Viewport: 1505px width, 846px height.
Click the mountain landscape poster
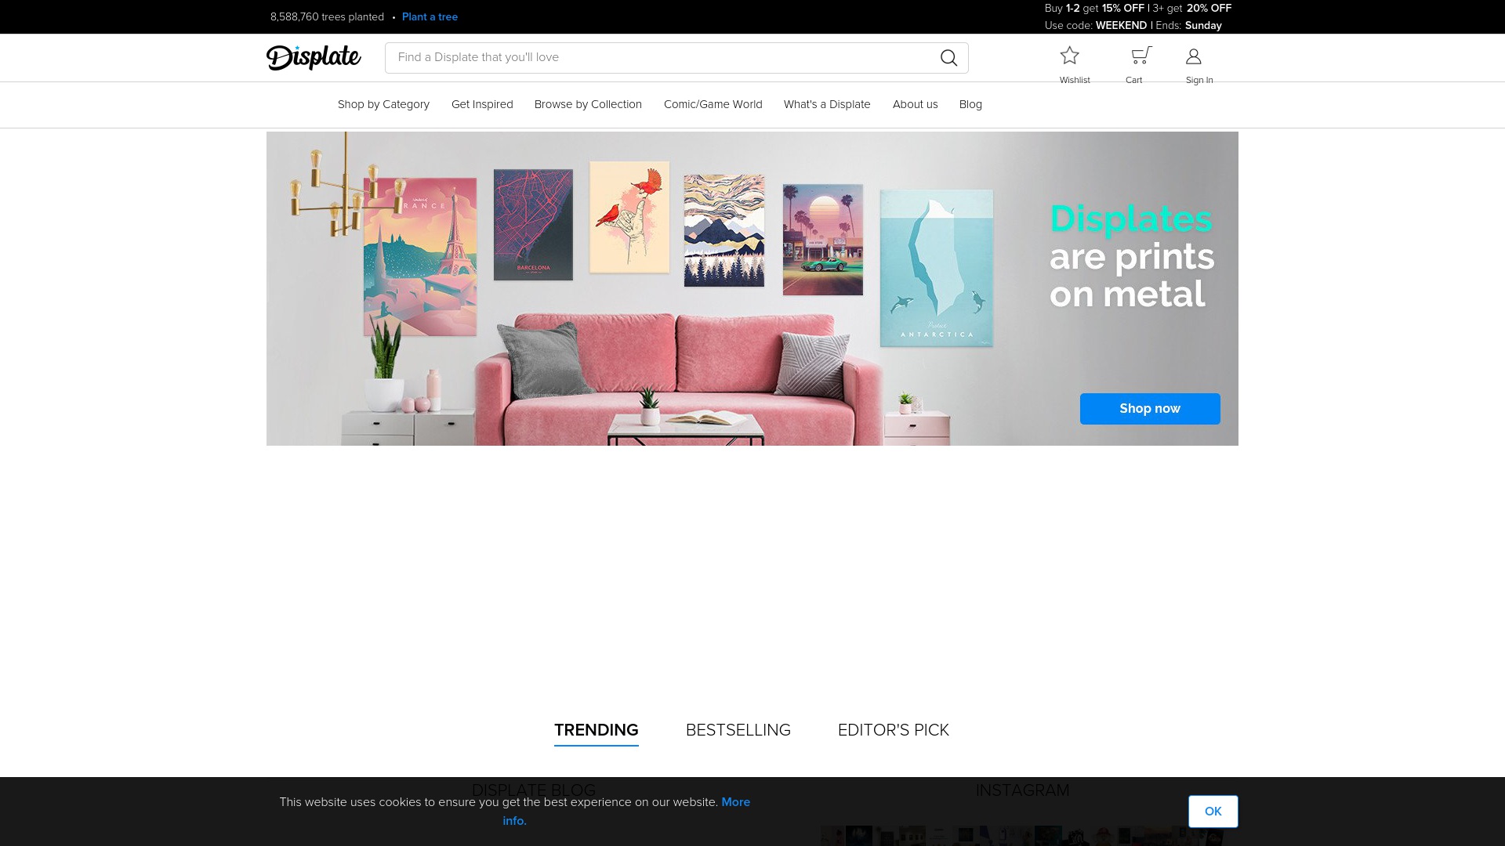click(x=724, y=230)
